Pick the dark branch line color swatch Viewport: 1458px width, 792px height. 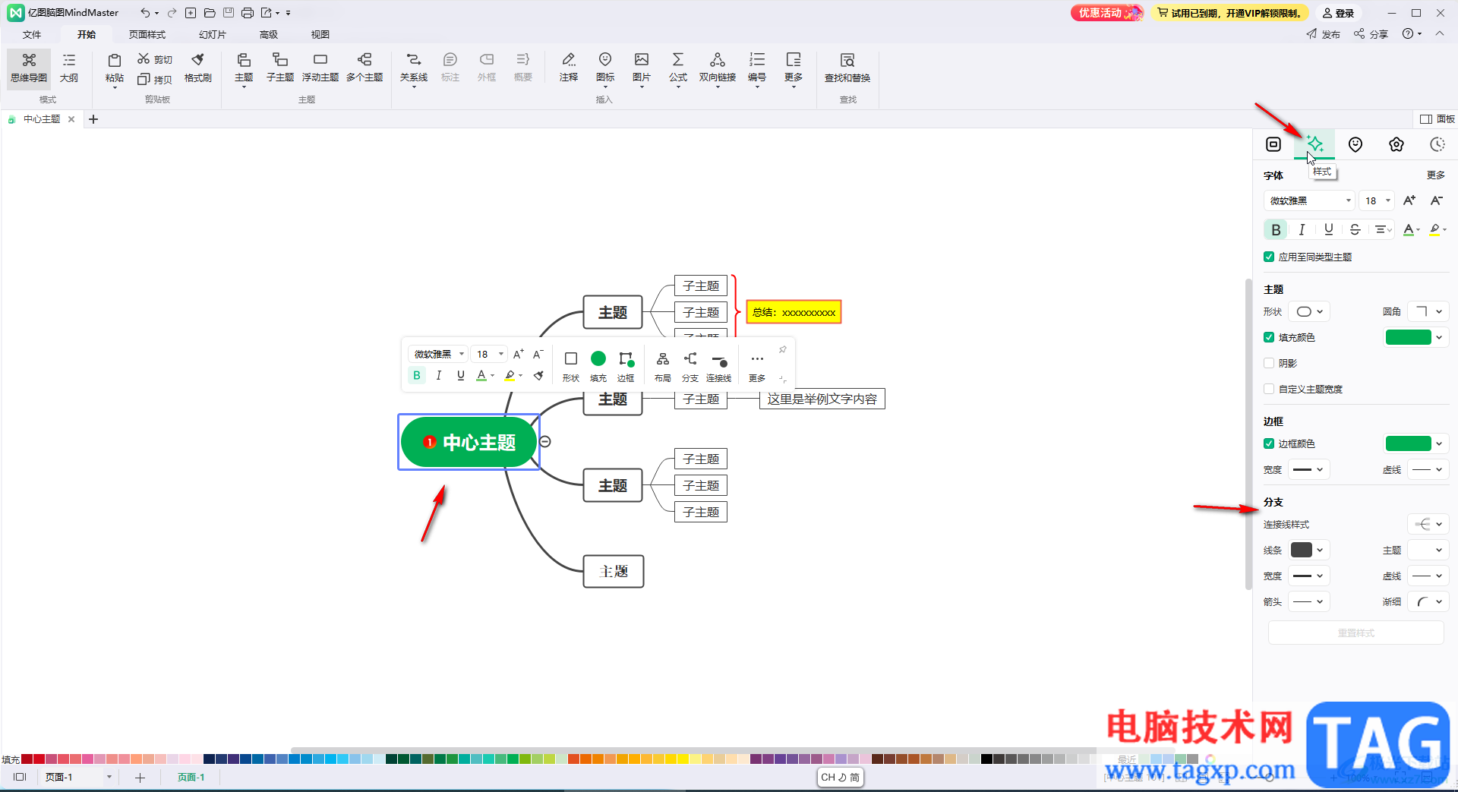pos(1302,550)
